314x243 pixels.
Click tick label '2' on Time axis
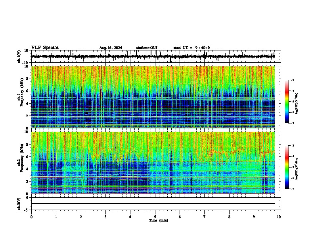click(81, 217)
